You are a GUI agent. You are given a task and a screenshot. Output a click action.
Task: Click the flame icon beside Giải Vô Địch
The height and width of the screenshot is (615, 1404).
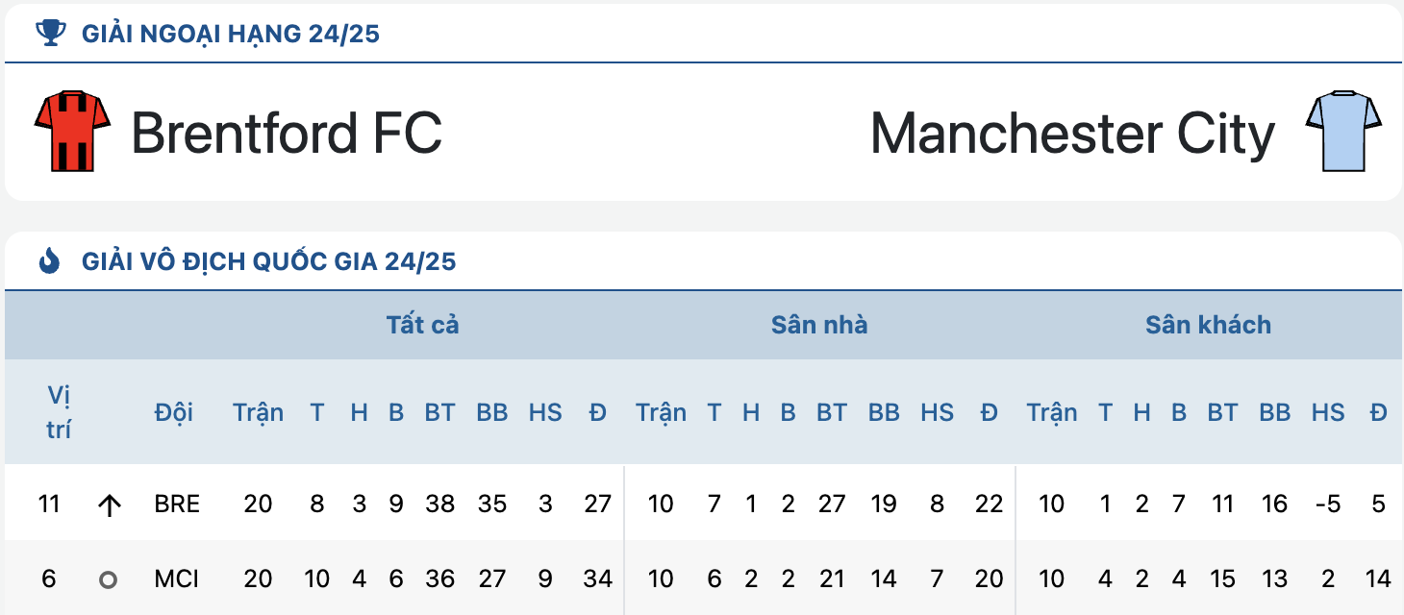(x=49, y=260)
